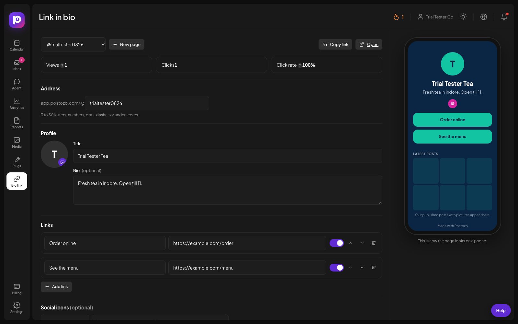518x324 pixels.
Task: Toggle light theme with sun icon
Action: (463, 17)
